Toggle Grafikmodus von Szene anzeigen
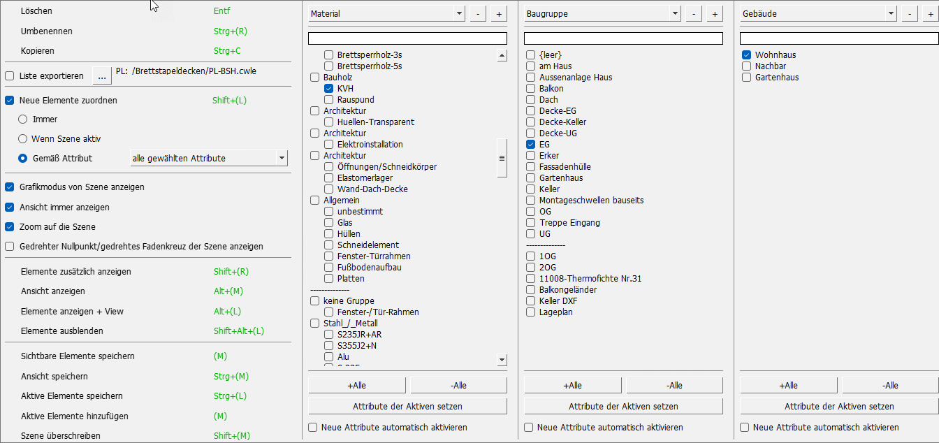The width and height of the screenshot is (939, 443). 10,187
